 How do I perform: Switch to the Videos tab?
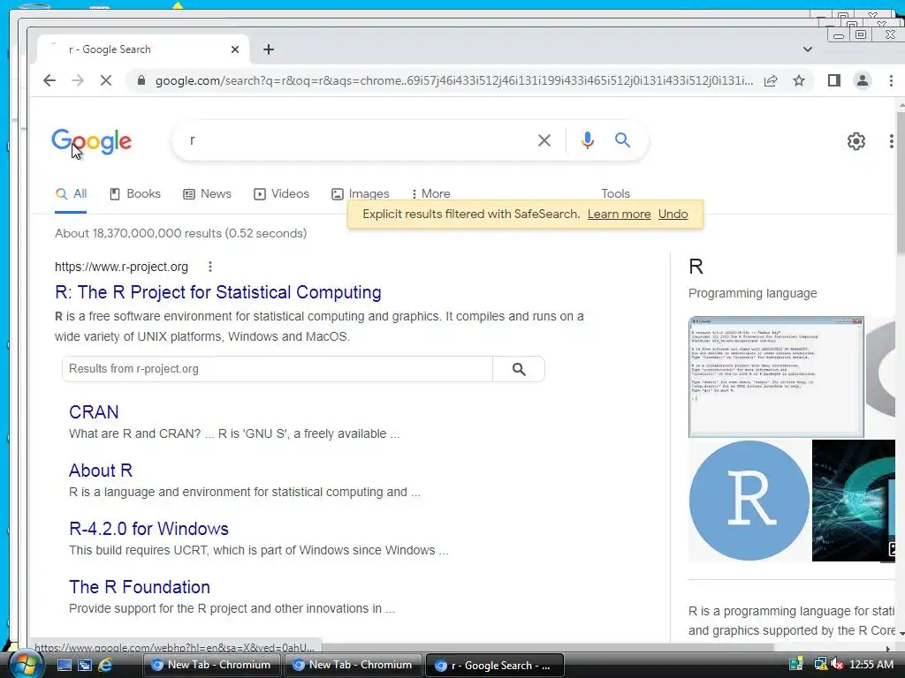(282, 193)
